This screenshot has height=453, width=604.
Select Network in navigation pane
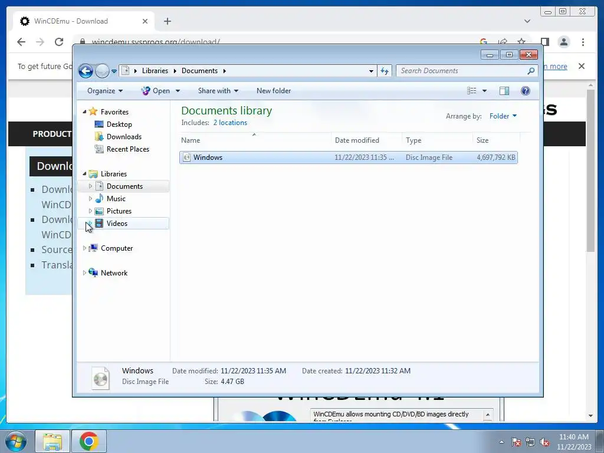[114, 273]
